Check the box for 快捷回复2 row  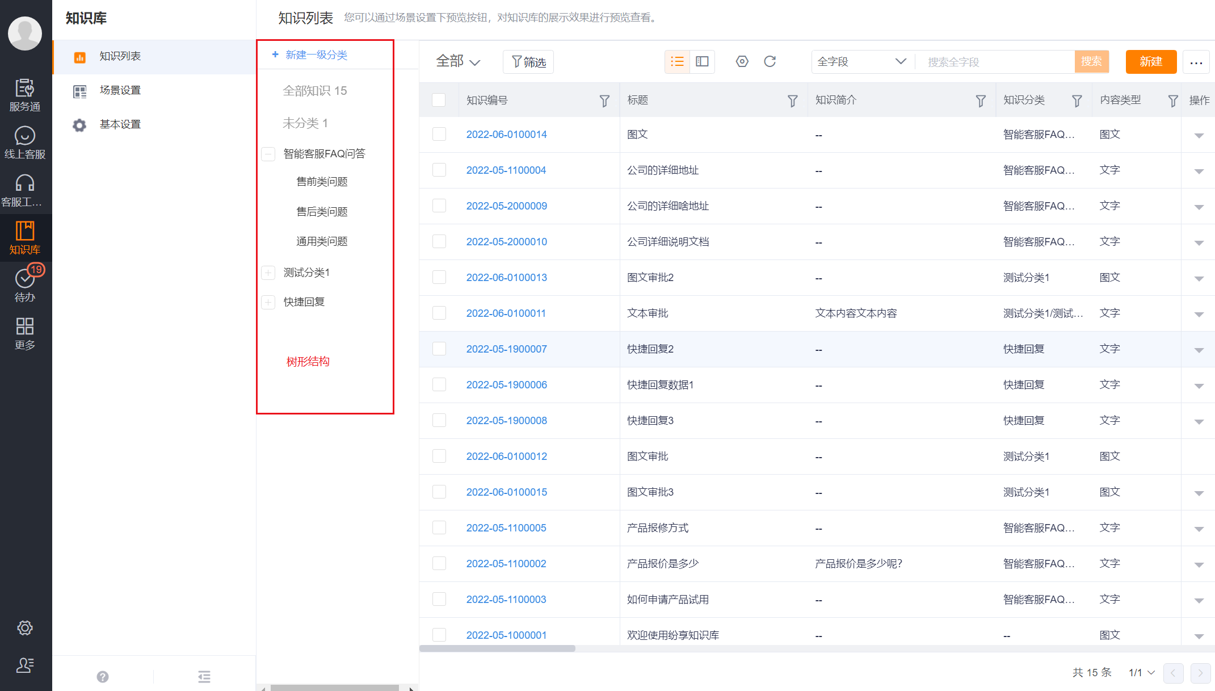439,349
